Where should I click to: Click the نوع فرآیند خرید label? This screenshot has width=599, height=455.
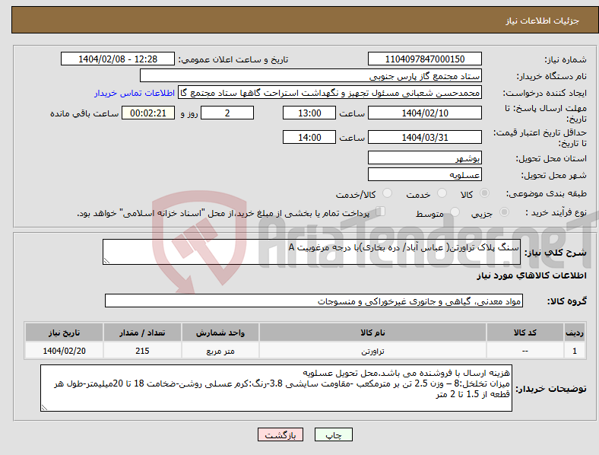(x=556, y=212)
